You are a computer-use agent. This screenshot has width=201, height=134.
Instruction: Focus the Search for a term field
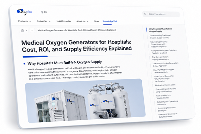[161, 14]
